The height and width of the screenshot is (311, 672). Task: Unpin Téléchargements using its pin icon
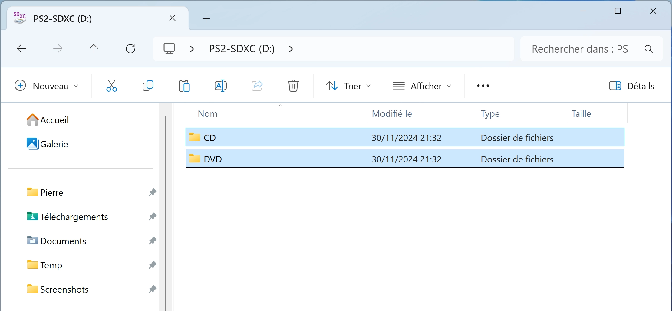[x=153, y=217]
